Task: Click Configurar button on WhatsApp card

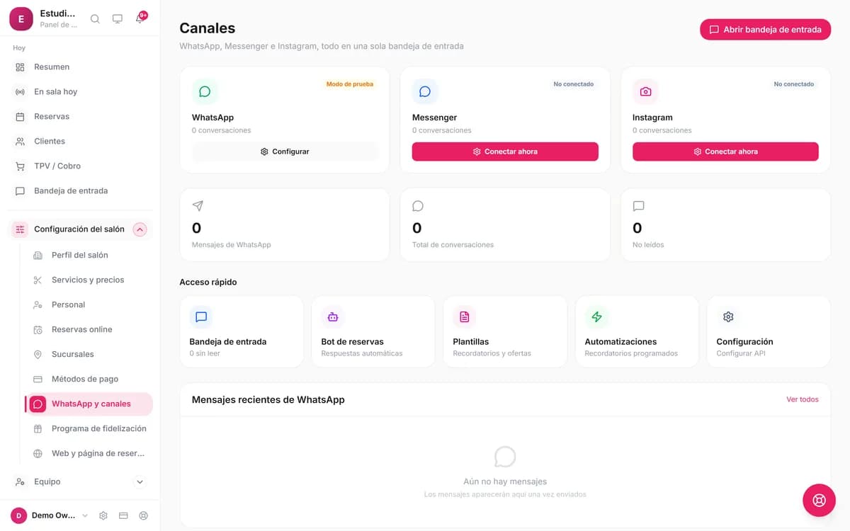Action: click(285, 152)
